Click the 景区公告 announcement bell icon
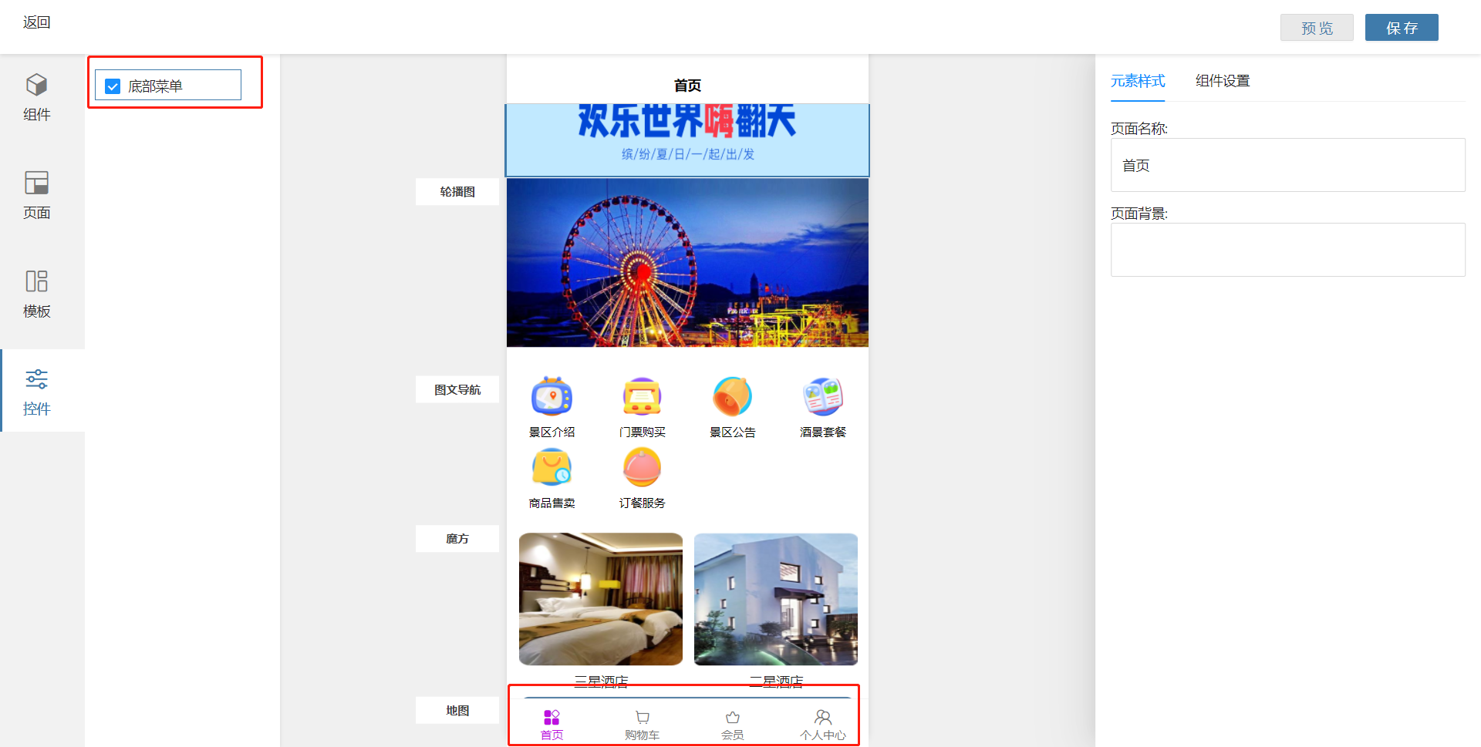The image size is (1481, 747). click(732, 397)
